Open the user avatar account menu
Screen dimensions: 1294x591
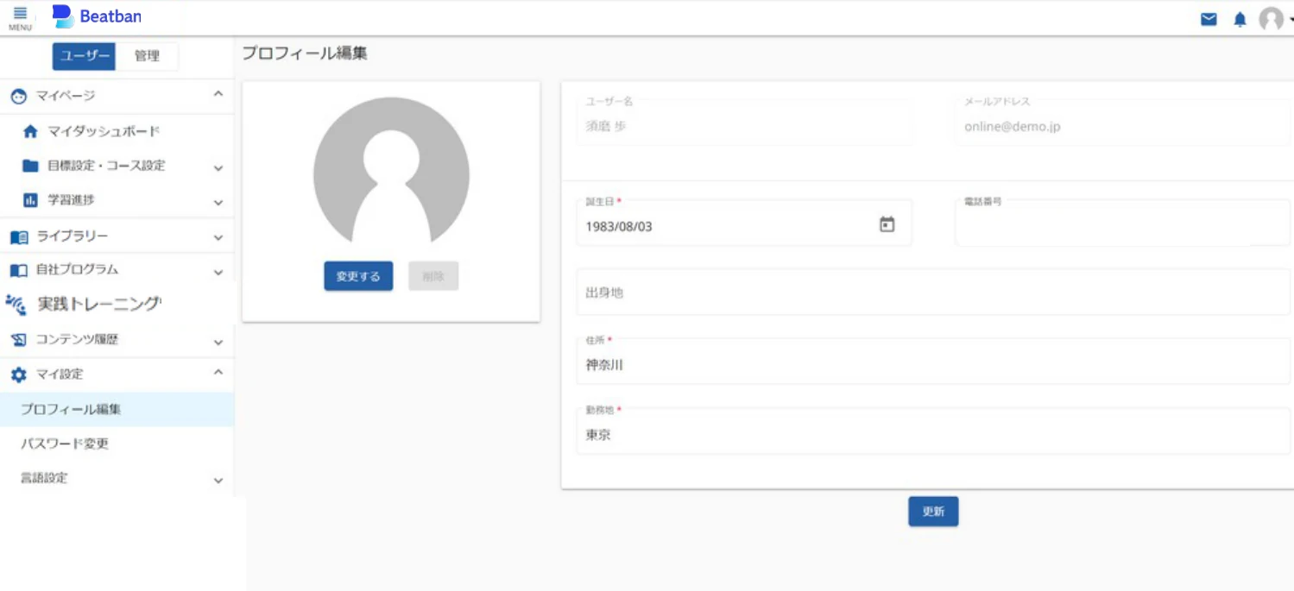(x=1272, y=19)
